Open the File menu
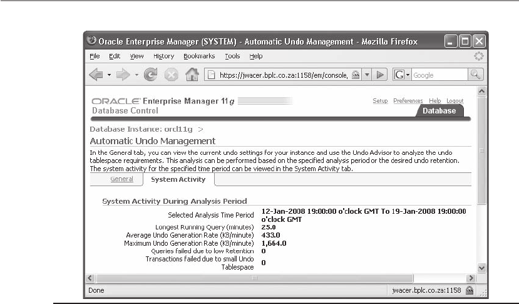 point(95,56)
